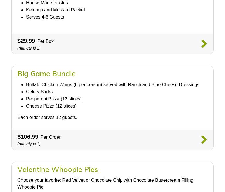Click the Ketchup and Mustard Packet item
Image resolution: width=225 pixels, height=192 pixels.
[55, 10]
